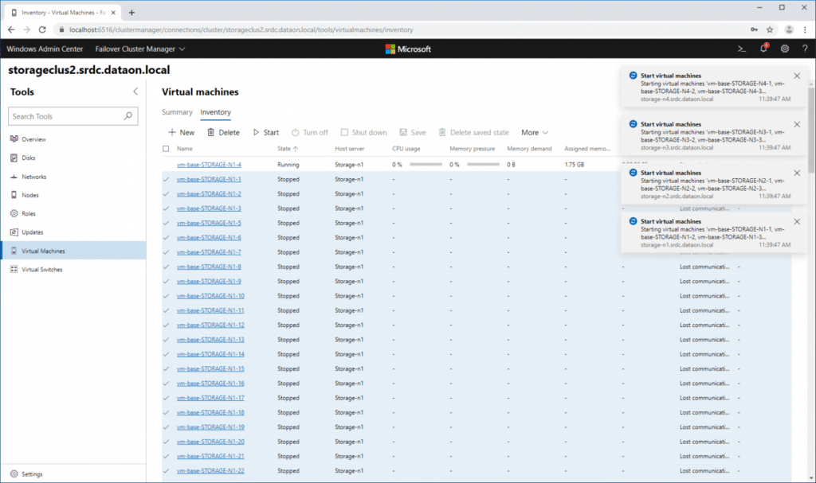Dismiss storage-n1 Start virtual machines notification

[797, 221]
